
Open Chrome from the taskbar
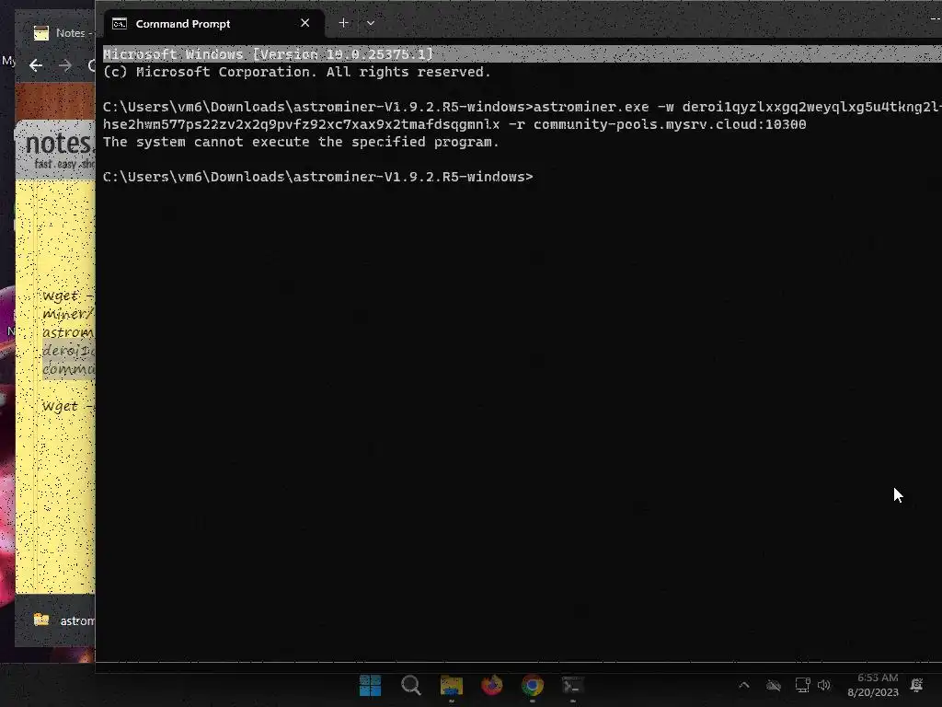point(533,685)
